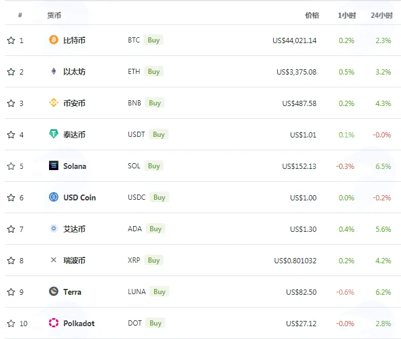The height and width of the screenshot is (339, 401).
Task: Click the USD Coin blue logo
Action: [54, 197]
